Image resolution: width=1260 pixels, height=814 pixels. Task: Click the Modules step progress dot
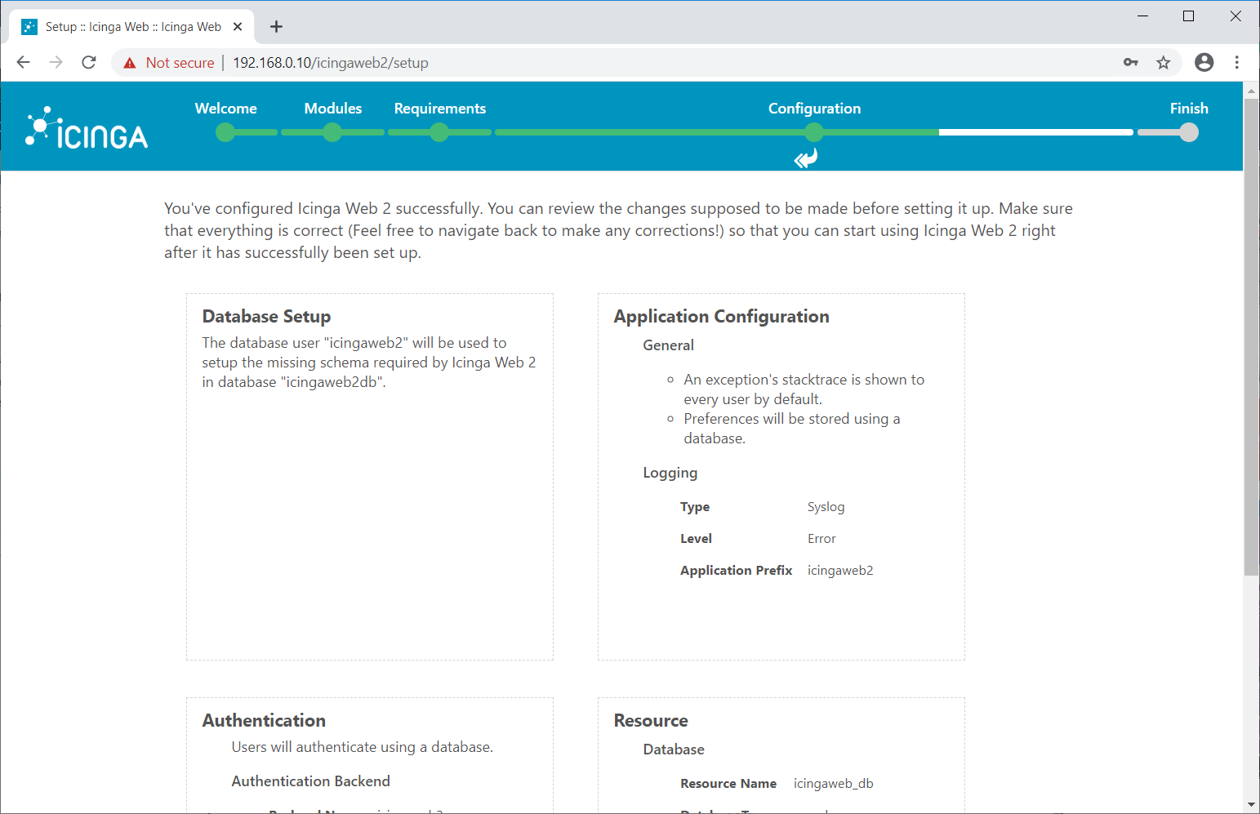tap(332, 132)
